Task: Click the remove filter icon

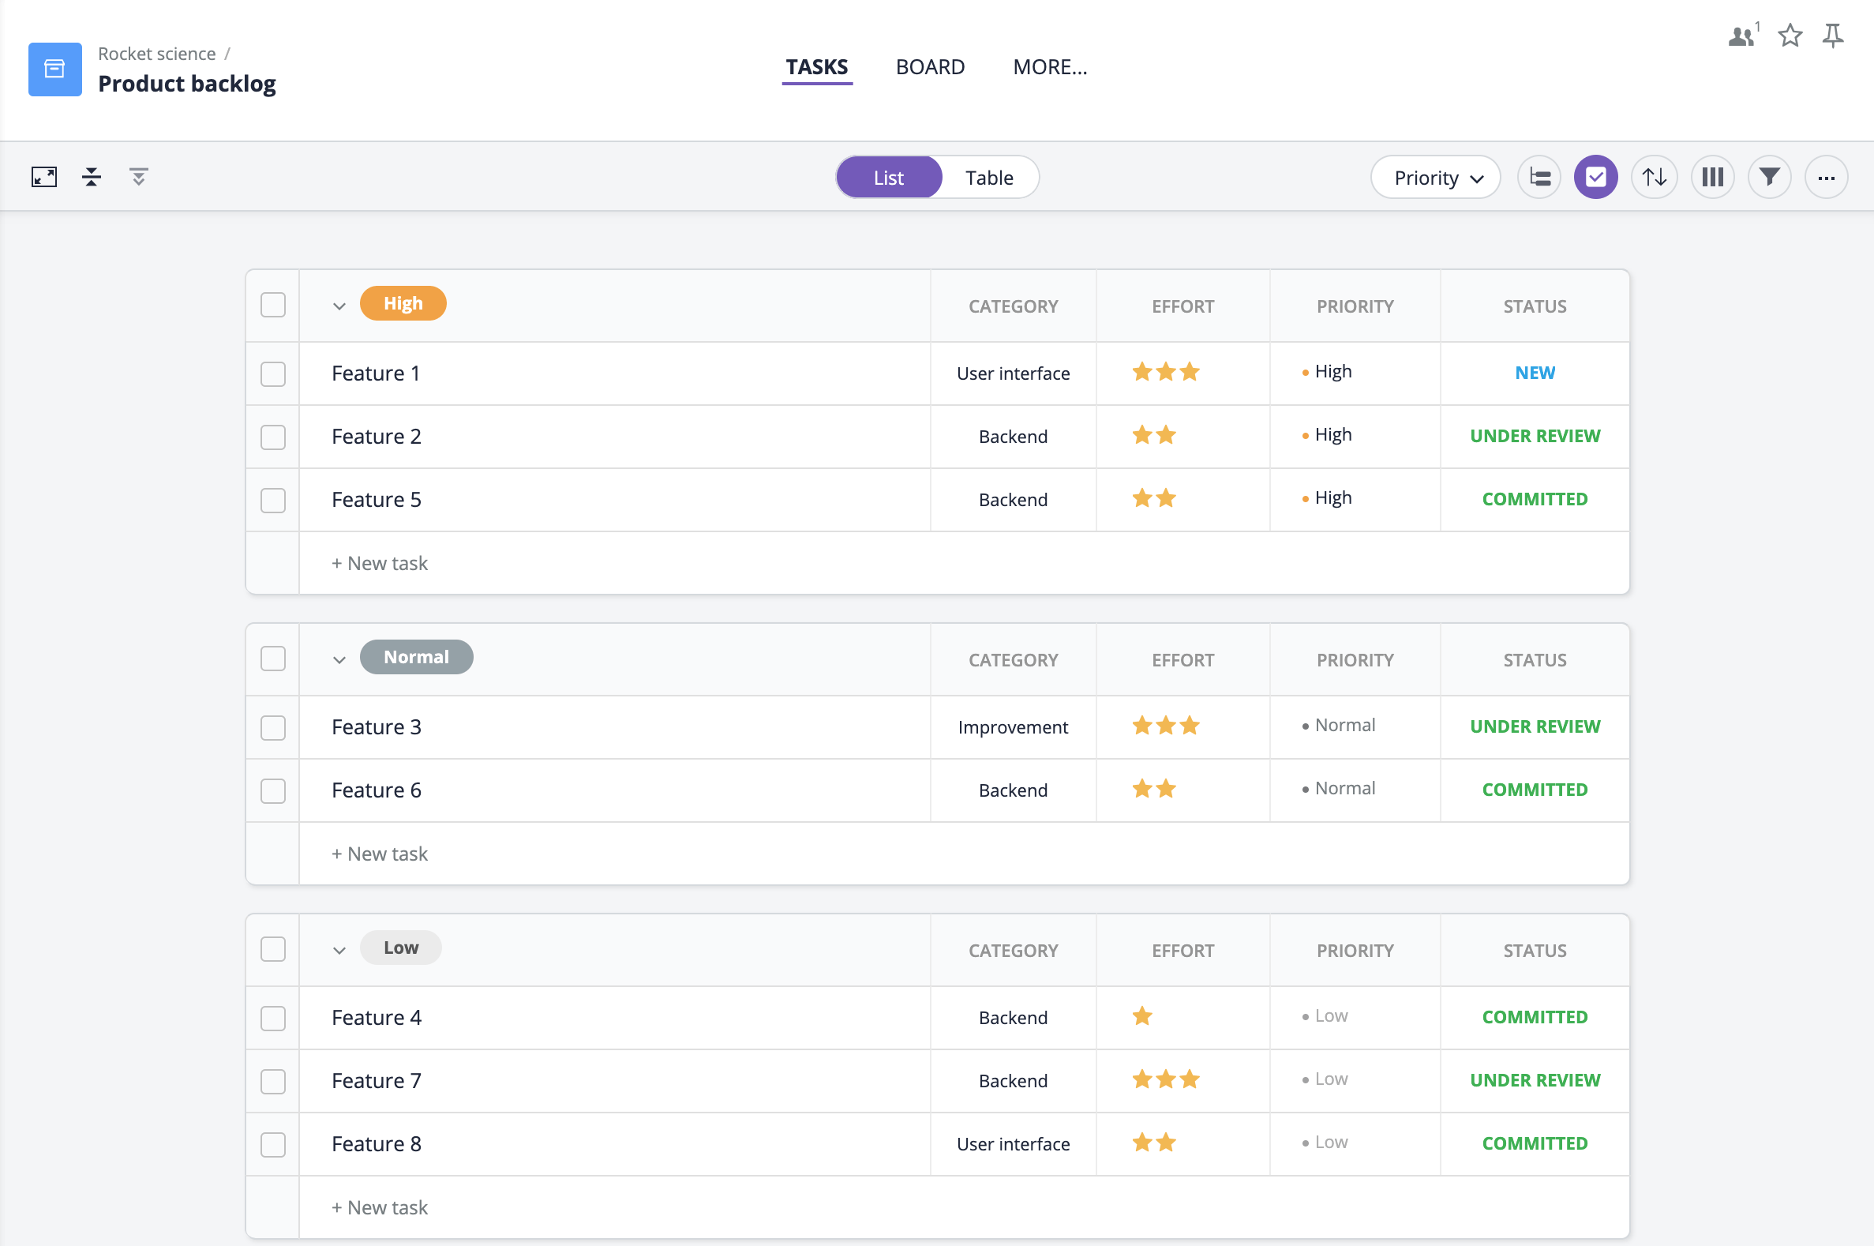Action: coord(139,177)
